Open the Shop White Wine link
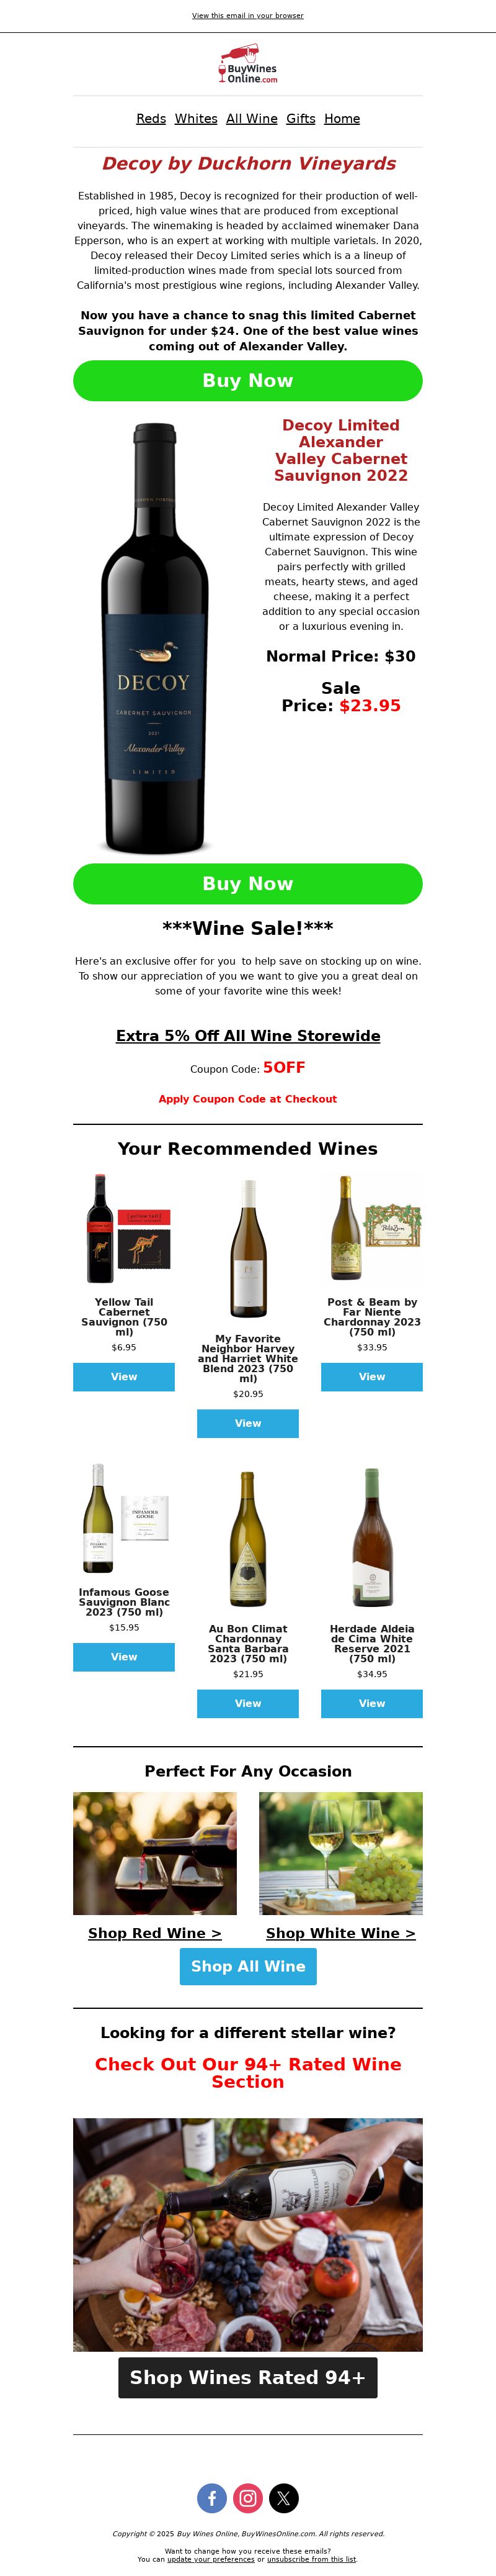The image size is (496, 2576). point(340,1932)
